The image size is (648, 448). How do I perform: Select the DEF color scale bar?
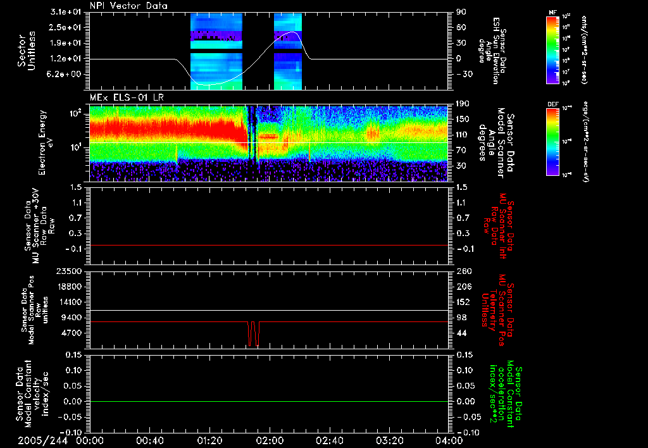click(x=553, y=142)
